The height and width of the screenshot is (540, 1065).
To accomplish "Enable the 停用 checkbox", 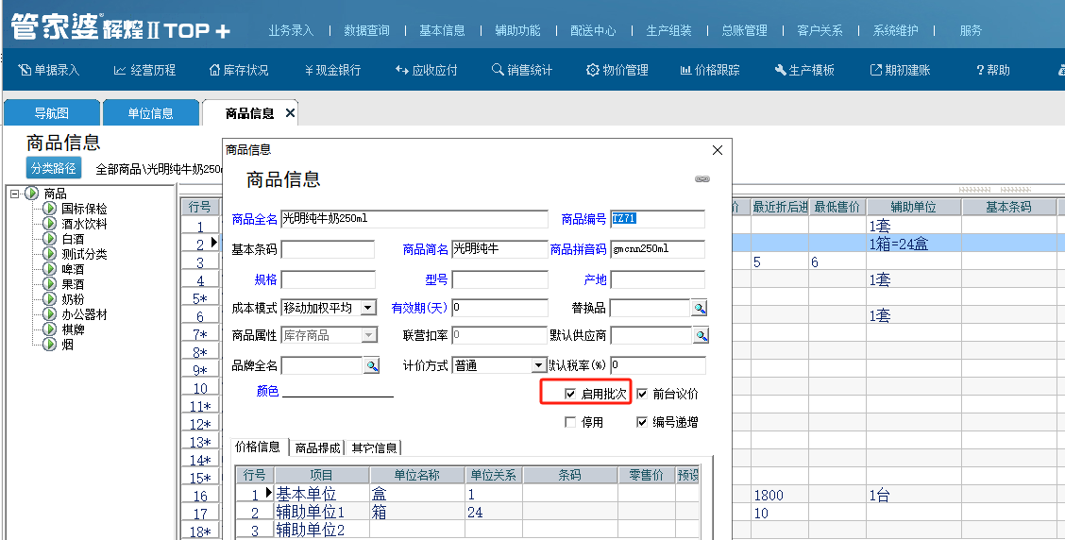I will point(570,423).
